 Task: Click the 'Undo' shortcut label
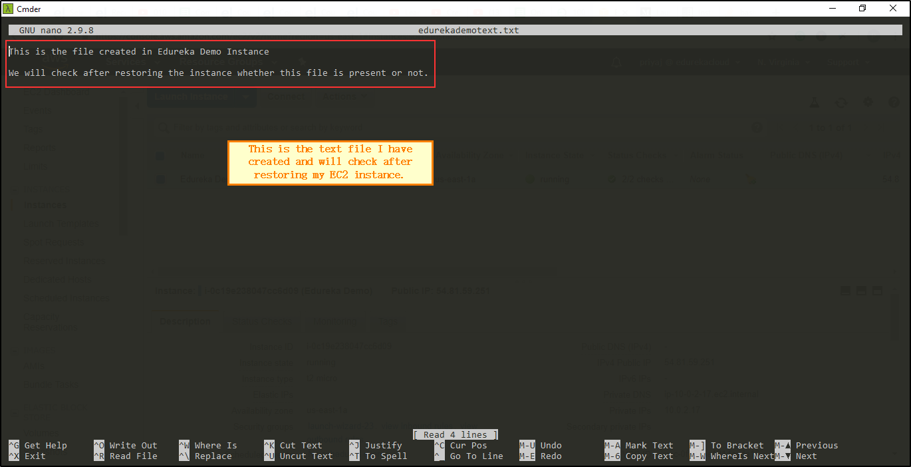[551, 446]
